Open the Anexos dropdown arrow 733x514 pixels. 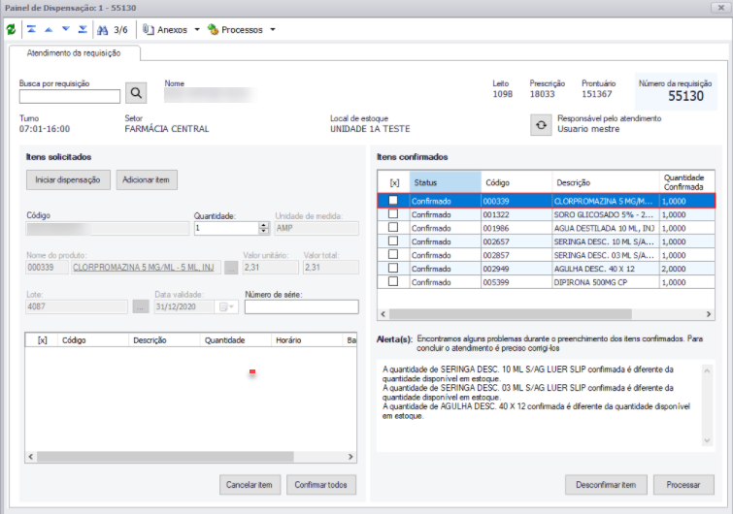[197, 30]
